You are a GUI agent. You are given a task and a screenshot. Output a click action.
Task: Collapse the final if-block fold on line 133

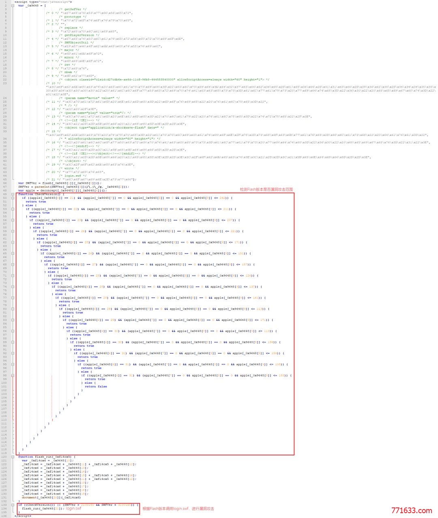tap(13, 505)
